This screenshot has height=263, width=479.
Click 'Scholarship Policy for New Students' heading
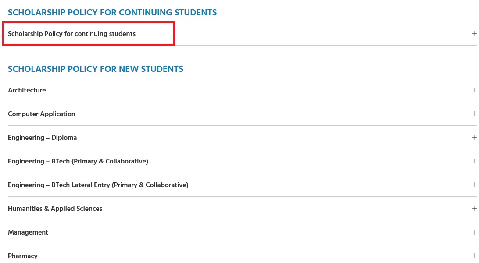pos(96,69)
